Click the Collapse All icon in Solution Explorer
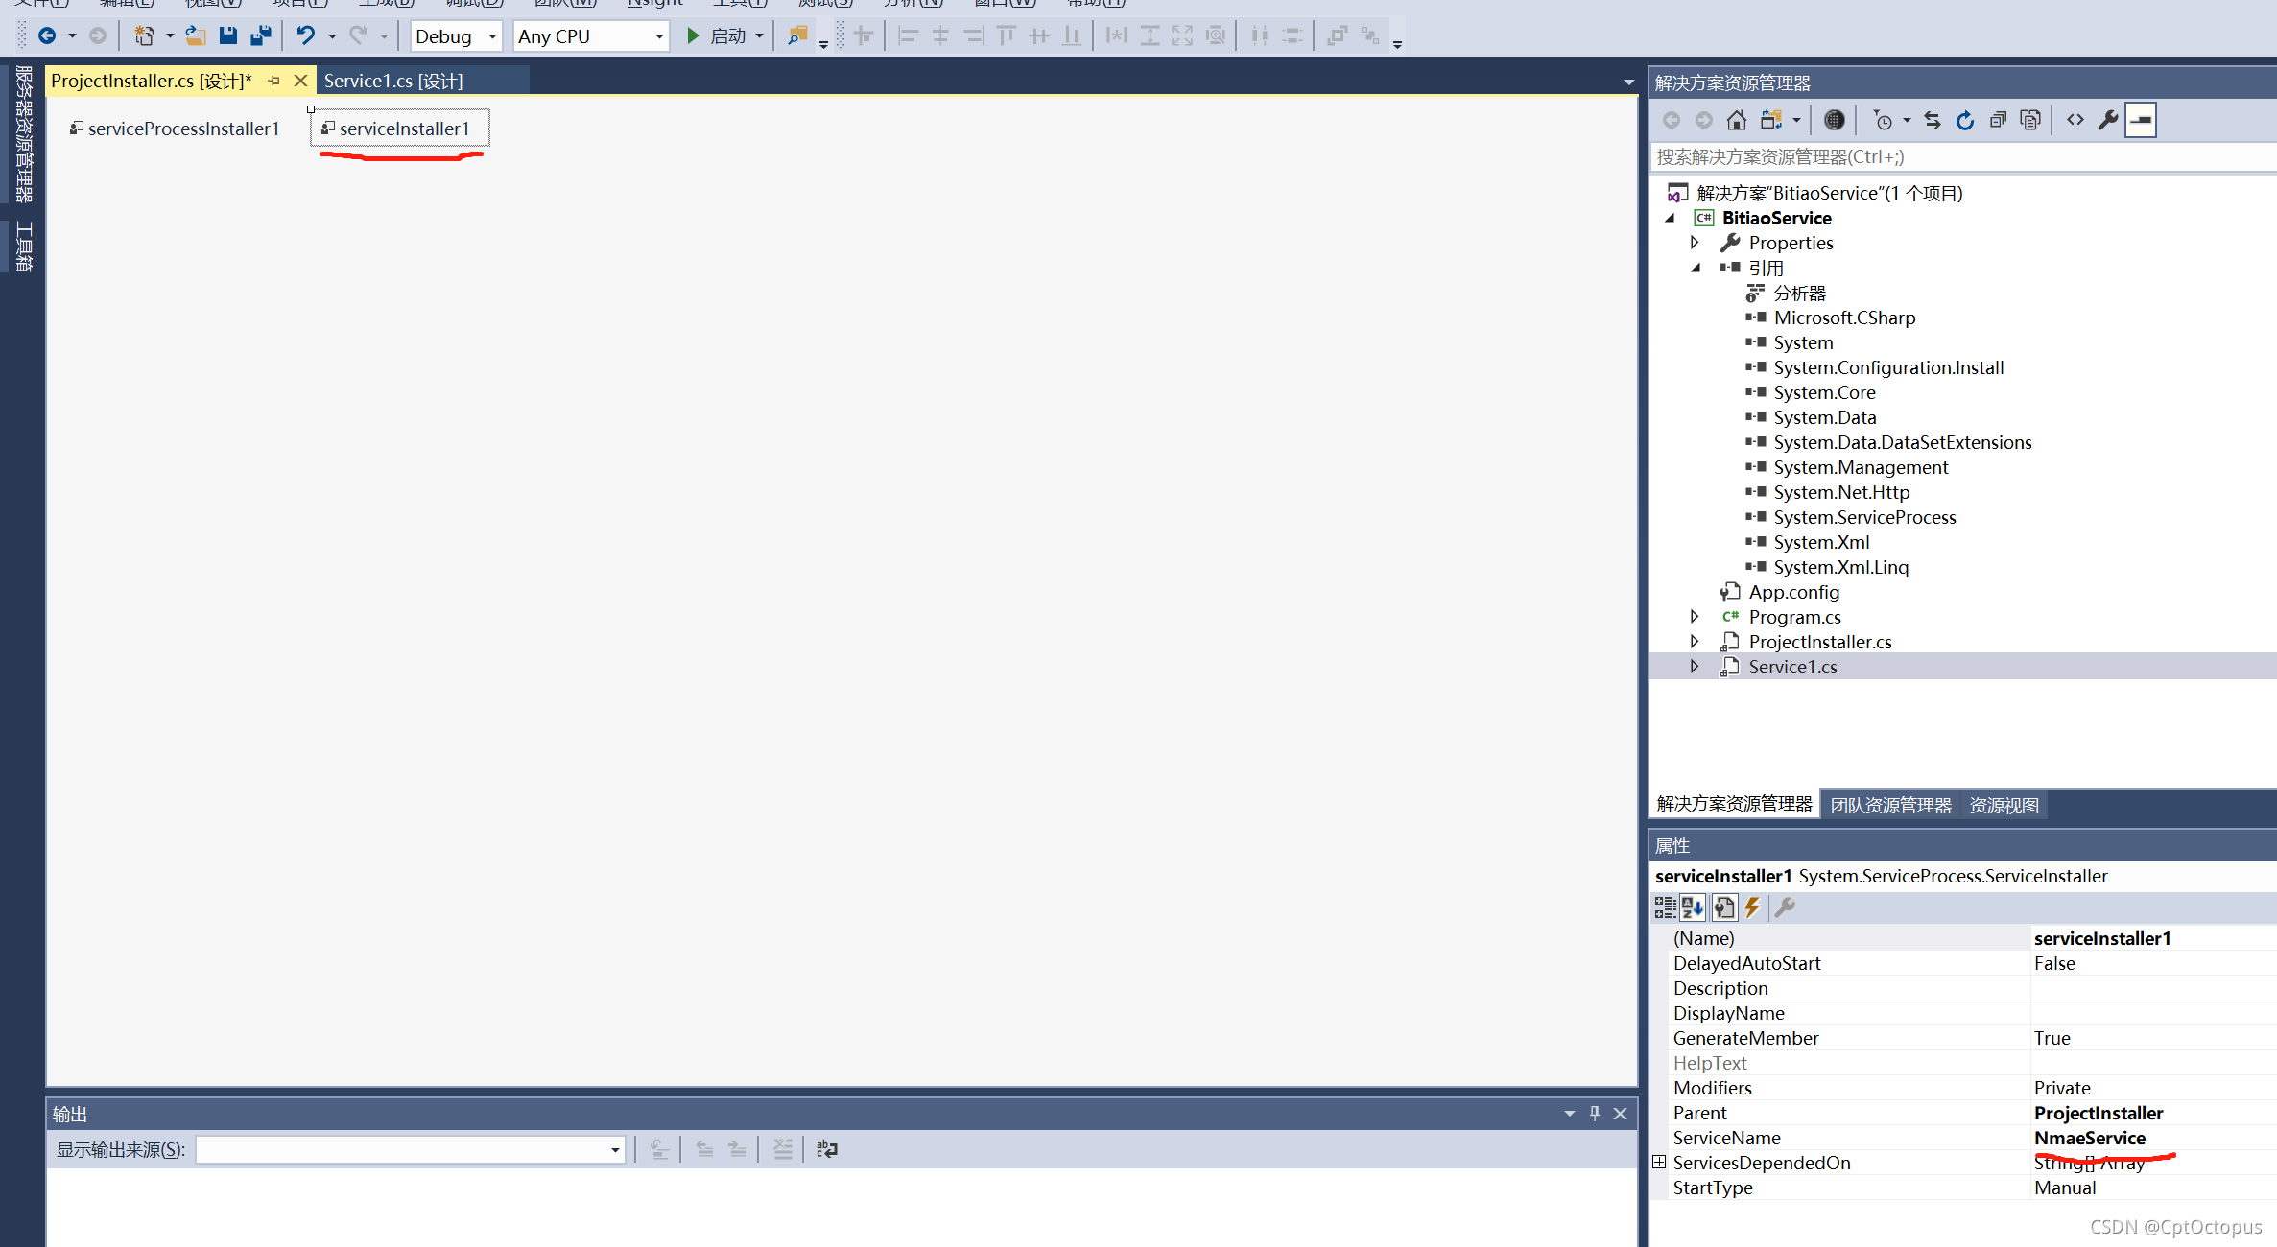 point(1998,120)
